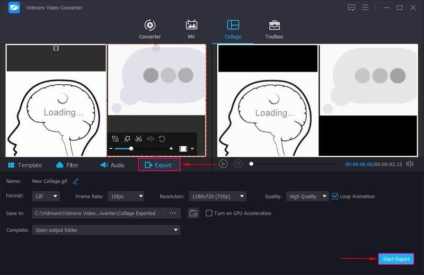Viewport: 424px width, 275px height.
Task: Click the preview volume speaker icon
Action: pos(410,164)
